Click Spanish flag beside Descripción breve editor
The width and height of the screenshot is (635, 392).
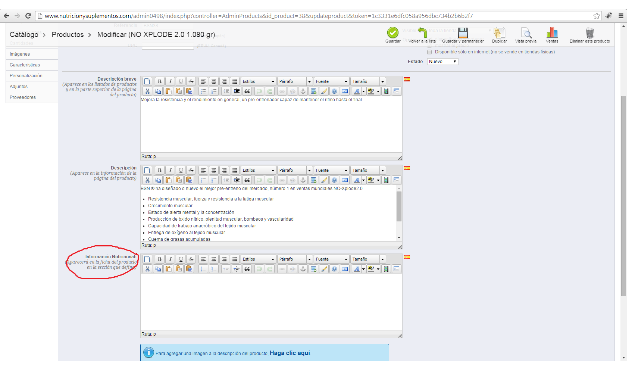point(407,79)
